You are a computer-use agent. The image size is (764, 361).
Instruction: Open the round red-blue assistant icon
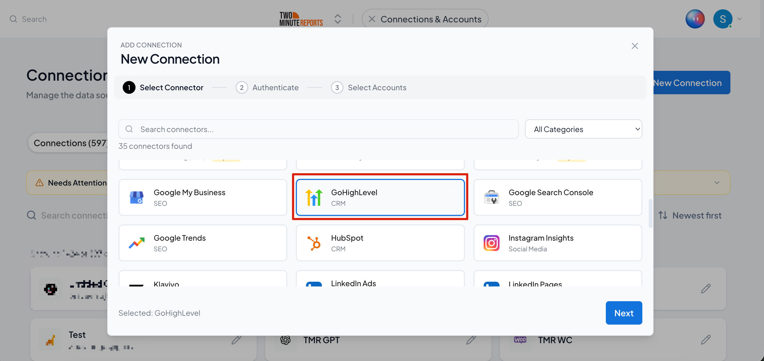tap(695, 19)
